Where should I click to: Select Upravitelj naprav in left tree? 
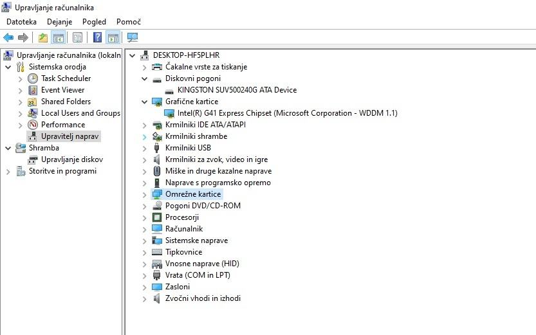click(x=69, y=136)
